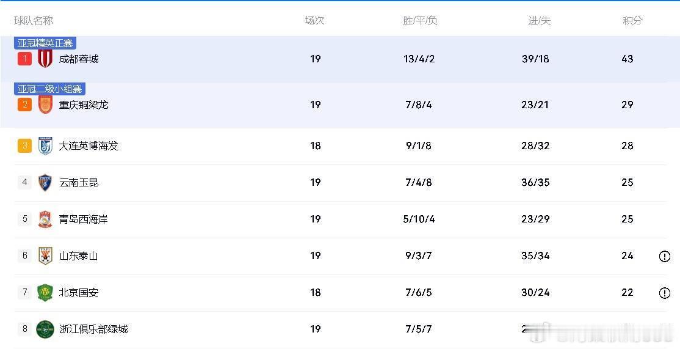The height and width of the screenshot is (349, 680).
Task: Select the rank 6 badge
Action: point(24,255)
